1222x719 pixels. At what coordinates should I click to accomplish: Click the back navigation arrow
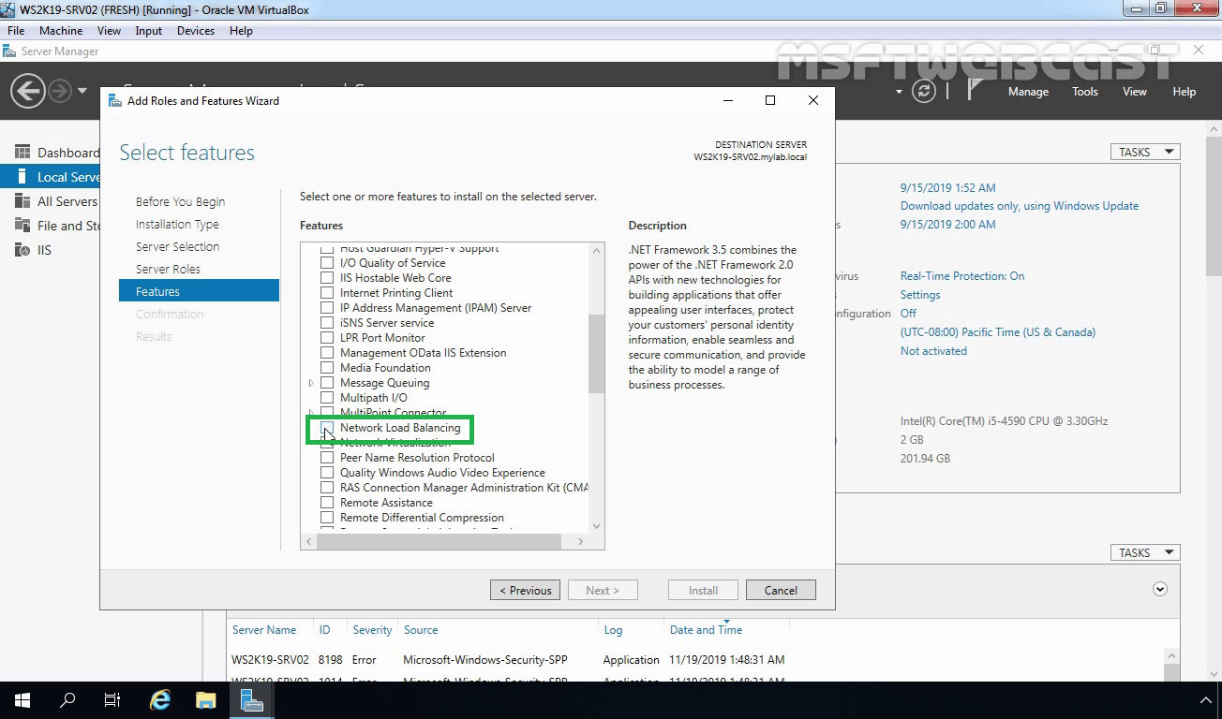(27, 91)
